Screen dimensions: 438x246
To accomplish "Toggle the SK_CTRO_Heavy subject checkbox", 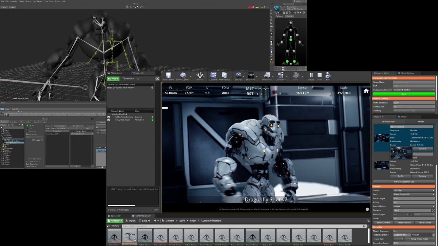I will 109,120.
